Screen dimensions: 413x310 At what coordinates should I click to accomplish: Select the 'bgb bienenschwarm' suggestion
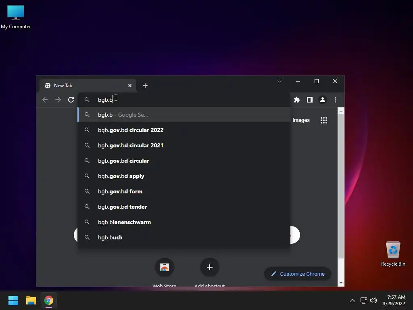[184, 222]
